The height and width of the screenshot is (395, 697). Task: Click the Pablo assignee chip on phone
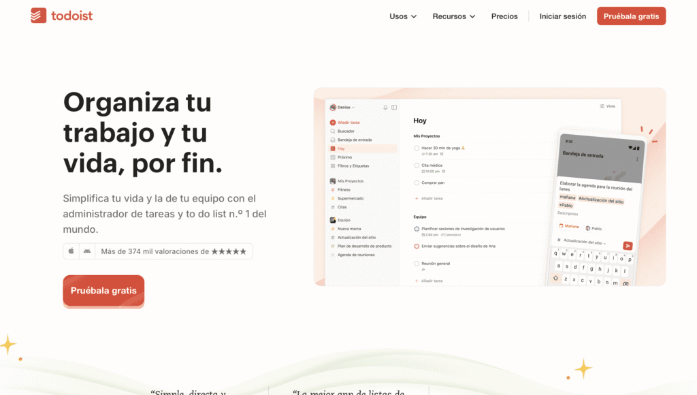(x=594, y=228)
